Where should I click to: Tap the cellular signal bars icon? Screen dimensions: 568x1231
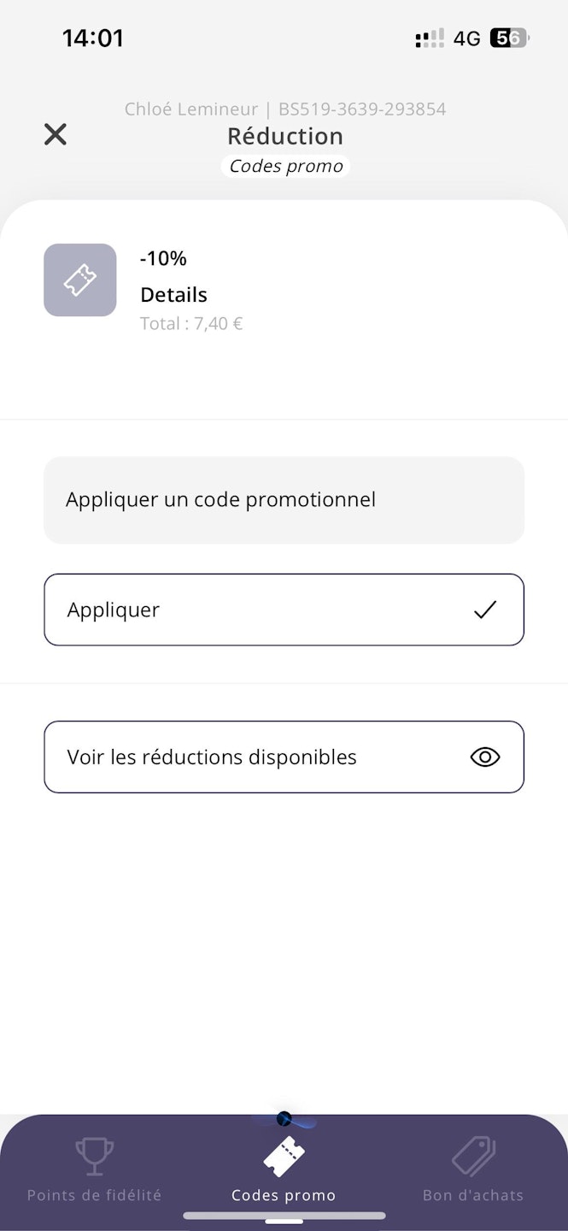tap(430, 38)
